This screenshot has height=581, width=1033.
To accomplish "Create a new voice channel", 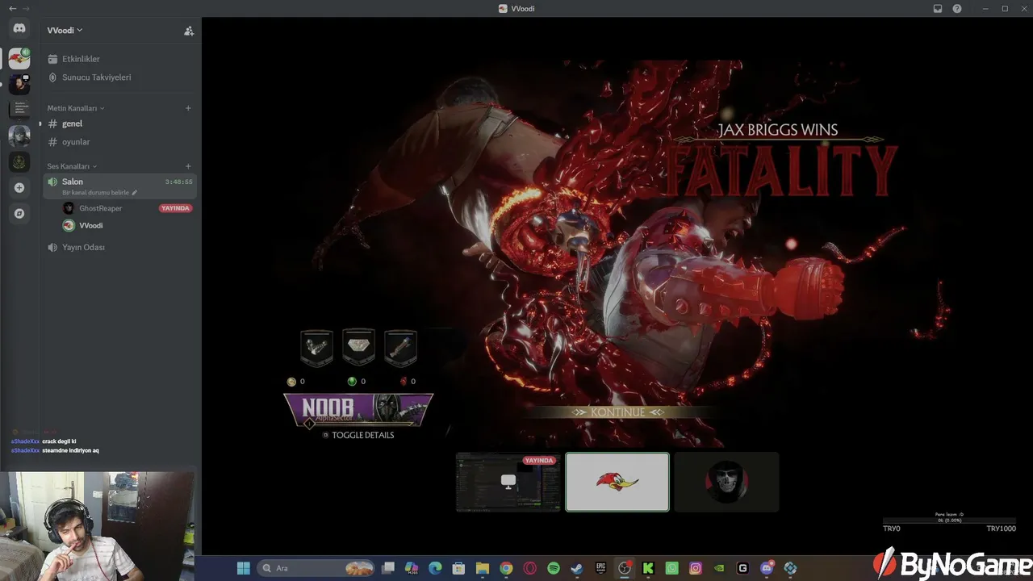I will (x=188, y=166).
